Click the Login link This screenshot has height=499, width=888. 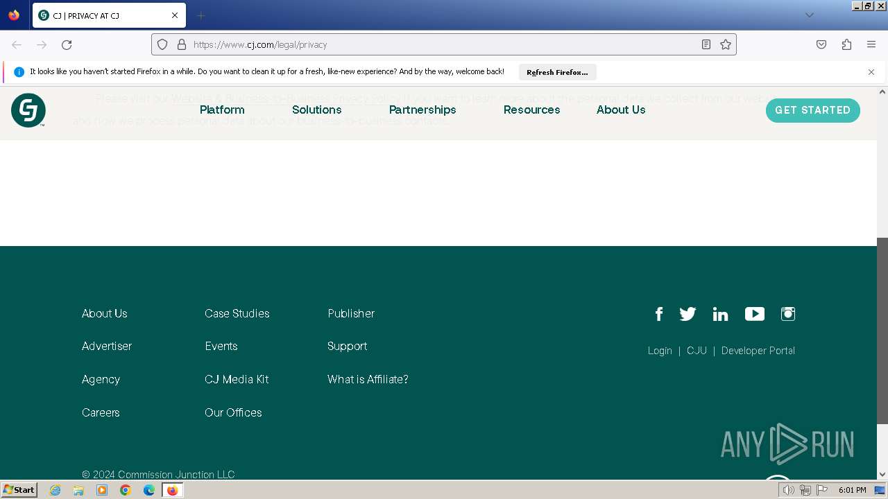[660, 351]
